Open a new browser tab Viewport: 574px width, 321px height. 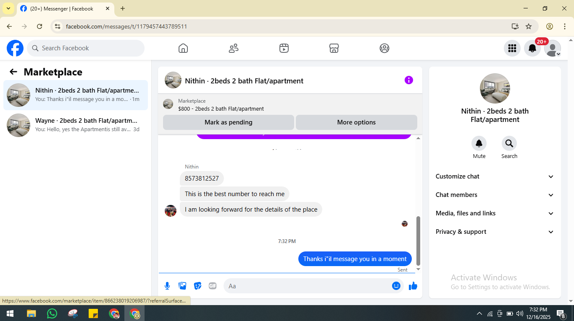(x=123, y=8)
